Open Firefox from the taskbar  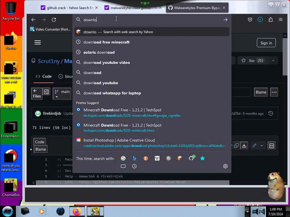point(77,211)
